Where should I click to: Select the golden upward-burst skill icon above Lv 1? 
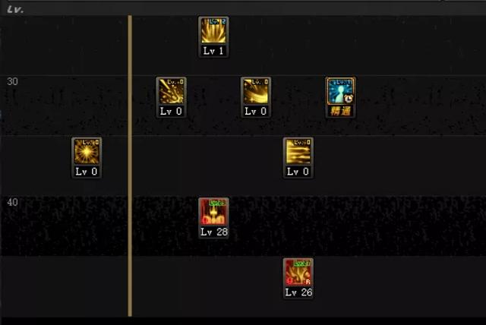click(x=213, y=30)
